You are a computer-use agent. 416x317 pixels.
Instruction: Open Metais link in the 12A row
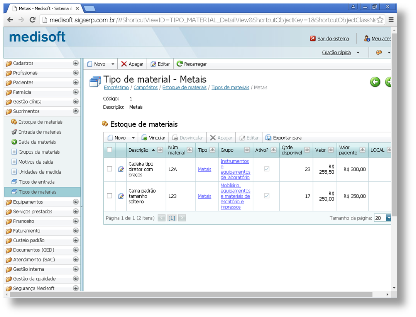[204, 169]
